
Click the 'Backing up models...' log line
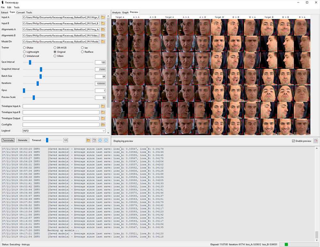(x=63, y=230)
